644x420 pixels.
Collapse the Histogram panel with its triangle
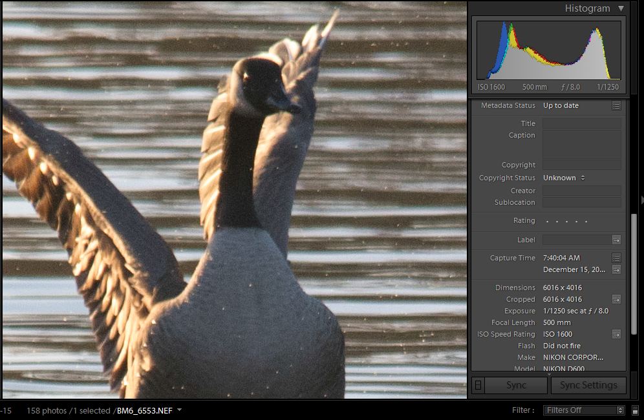coord(621,8)
